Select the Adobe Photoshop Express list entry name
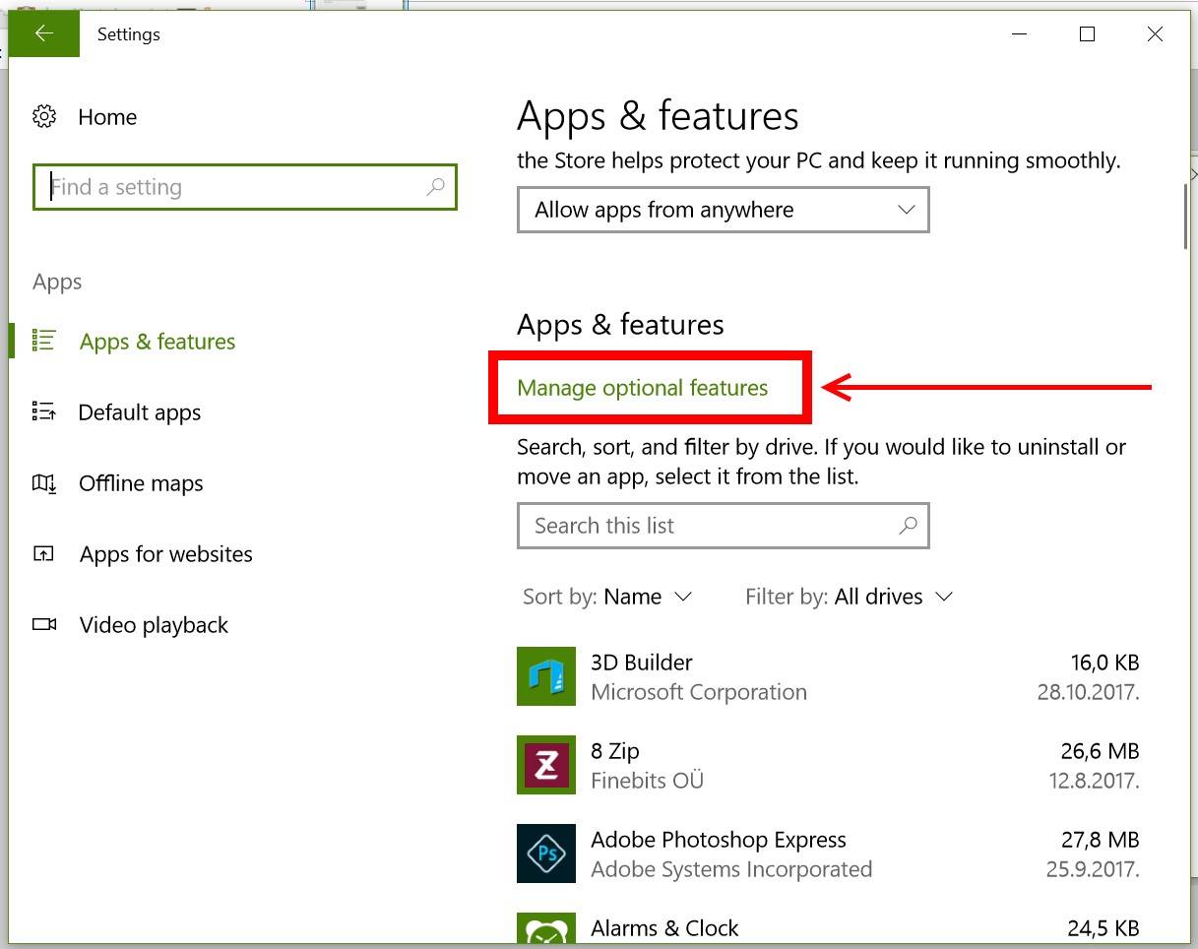Image resolution: width=1198 pixels, height=949 pixels. click(x=718, y=840)
